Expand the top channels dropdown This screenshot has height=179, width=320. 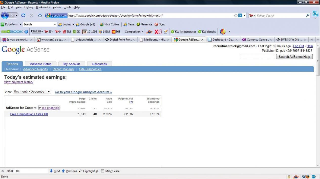point(49,108)
